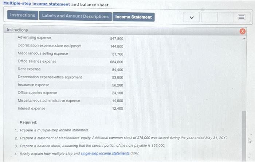Select Depreciation expense-store equipment label

pyautogui.click(x=50, y=46)
